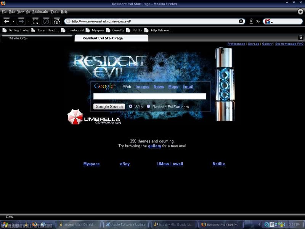This screenshot has height=229, width=305.
Task: Open the Latest Headlines feed bookmark
Action: click(x=45, y=30)
